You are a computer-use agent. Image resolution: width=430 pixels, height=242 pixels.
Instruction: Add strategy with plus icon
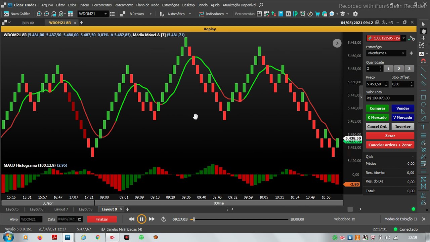tap(411, 53)
